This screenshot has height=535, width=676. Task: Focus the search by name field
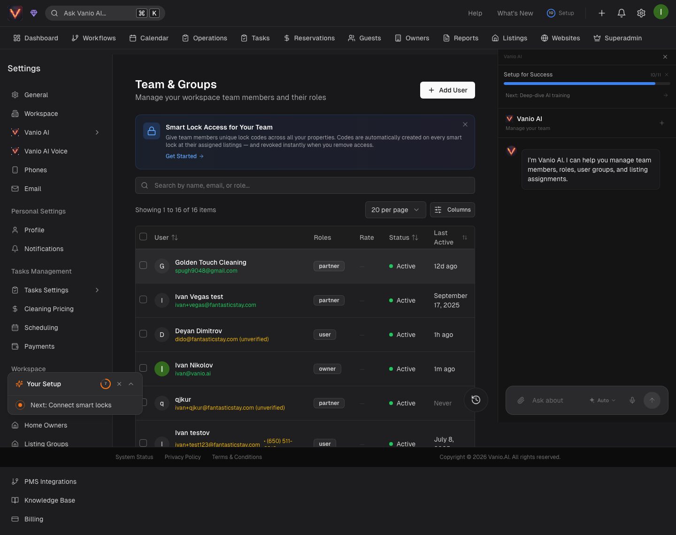305,185
